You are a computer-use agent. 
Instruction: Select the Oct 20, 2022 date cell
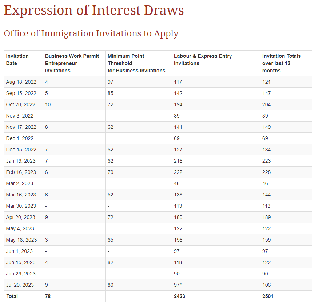21,104
